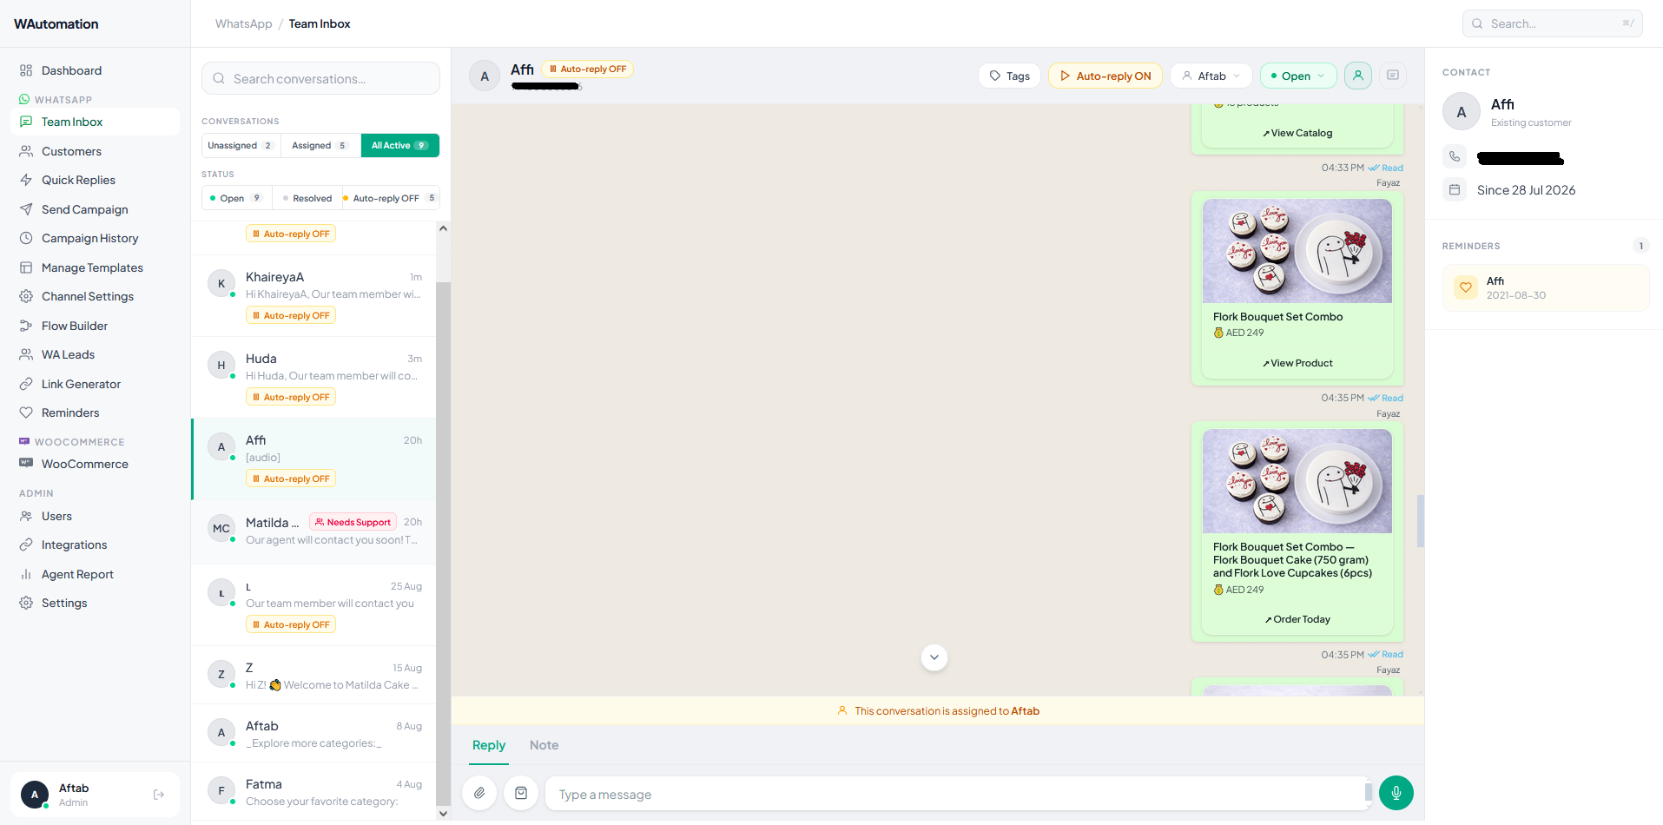Show Assigned conversations
Viewport: 1663px width, 825px height.
pyautogui.click(x=320, y=145)
